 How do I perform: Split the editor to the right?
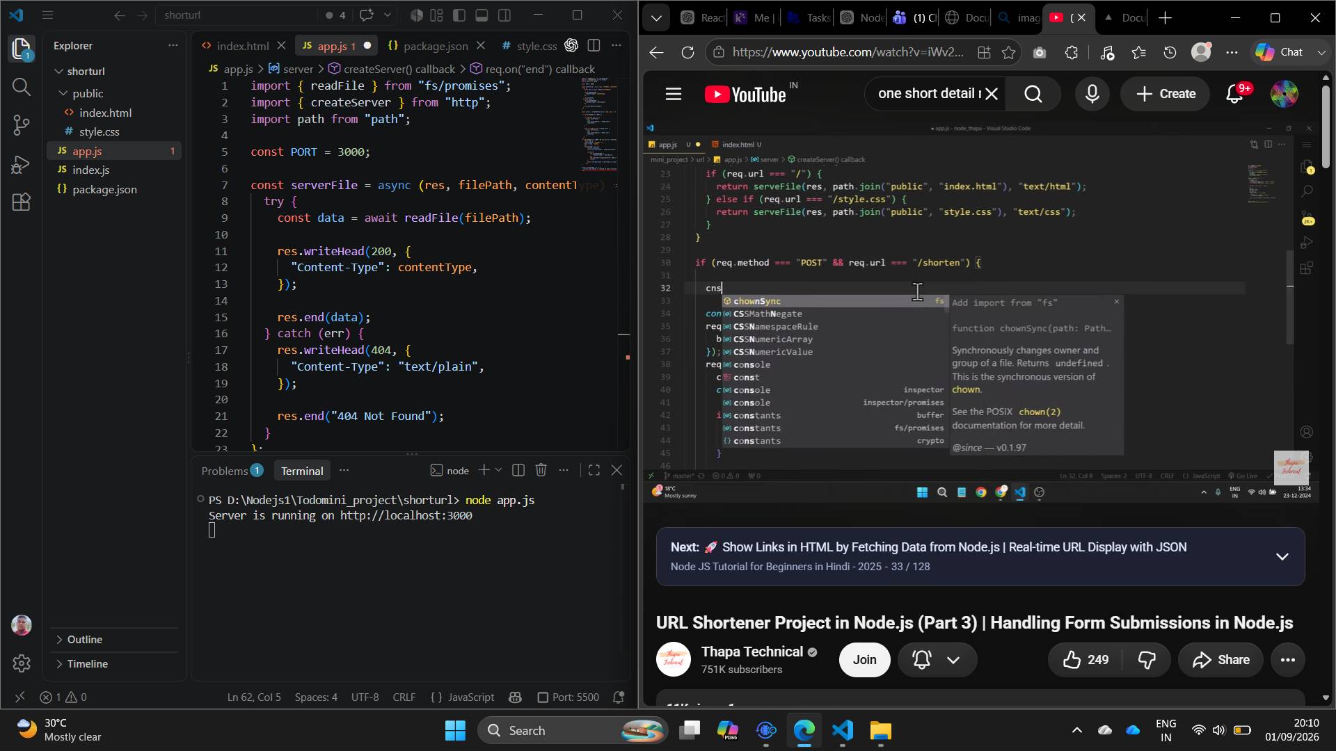tap(594, 46)
